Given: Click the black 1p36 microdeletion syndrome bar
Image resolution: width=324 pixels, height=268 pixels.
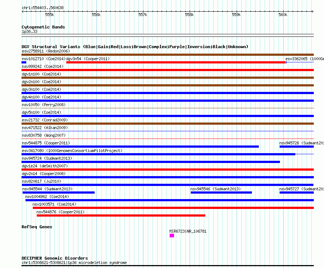Looking at the screenshot, I should point(167,266).
